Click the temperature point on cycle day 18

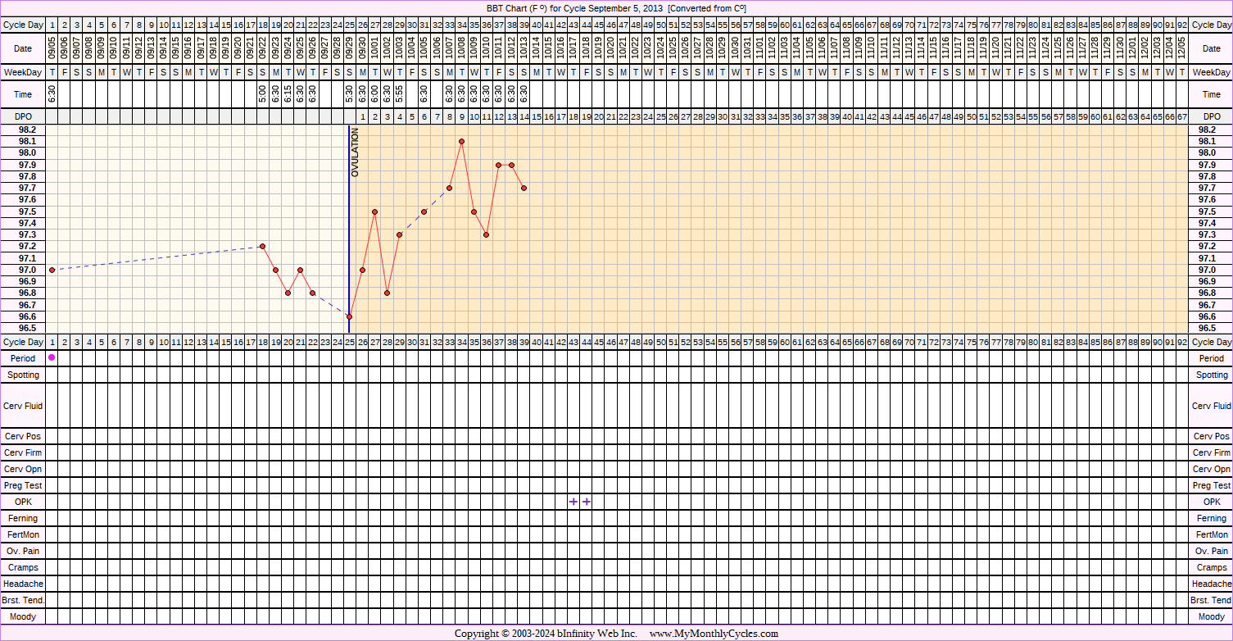click(263, 246)
